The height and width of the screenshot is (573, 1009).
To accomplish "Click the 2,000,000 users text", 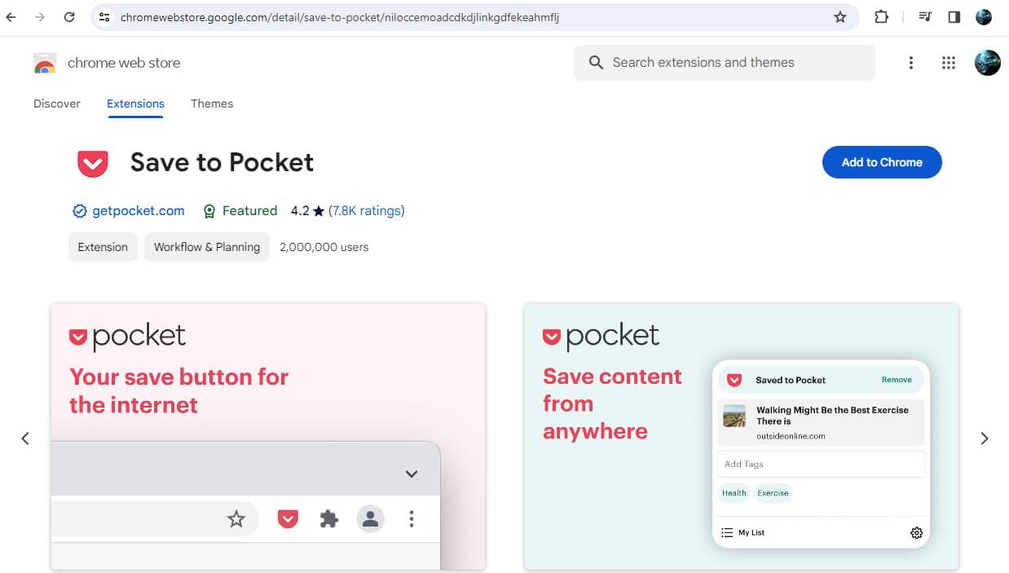I will [x=324, y=247].
